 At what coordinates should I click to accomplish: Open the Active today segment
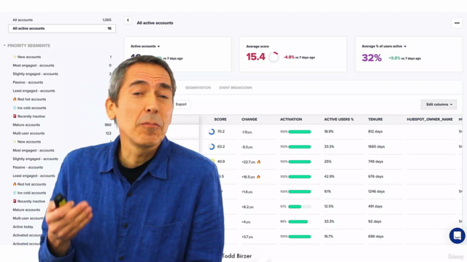tap(23, 226)
